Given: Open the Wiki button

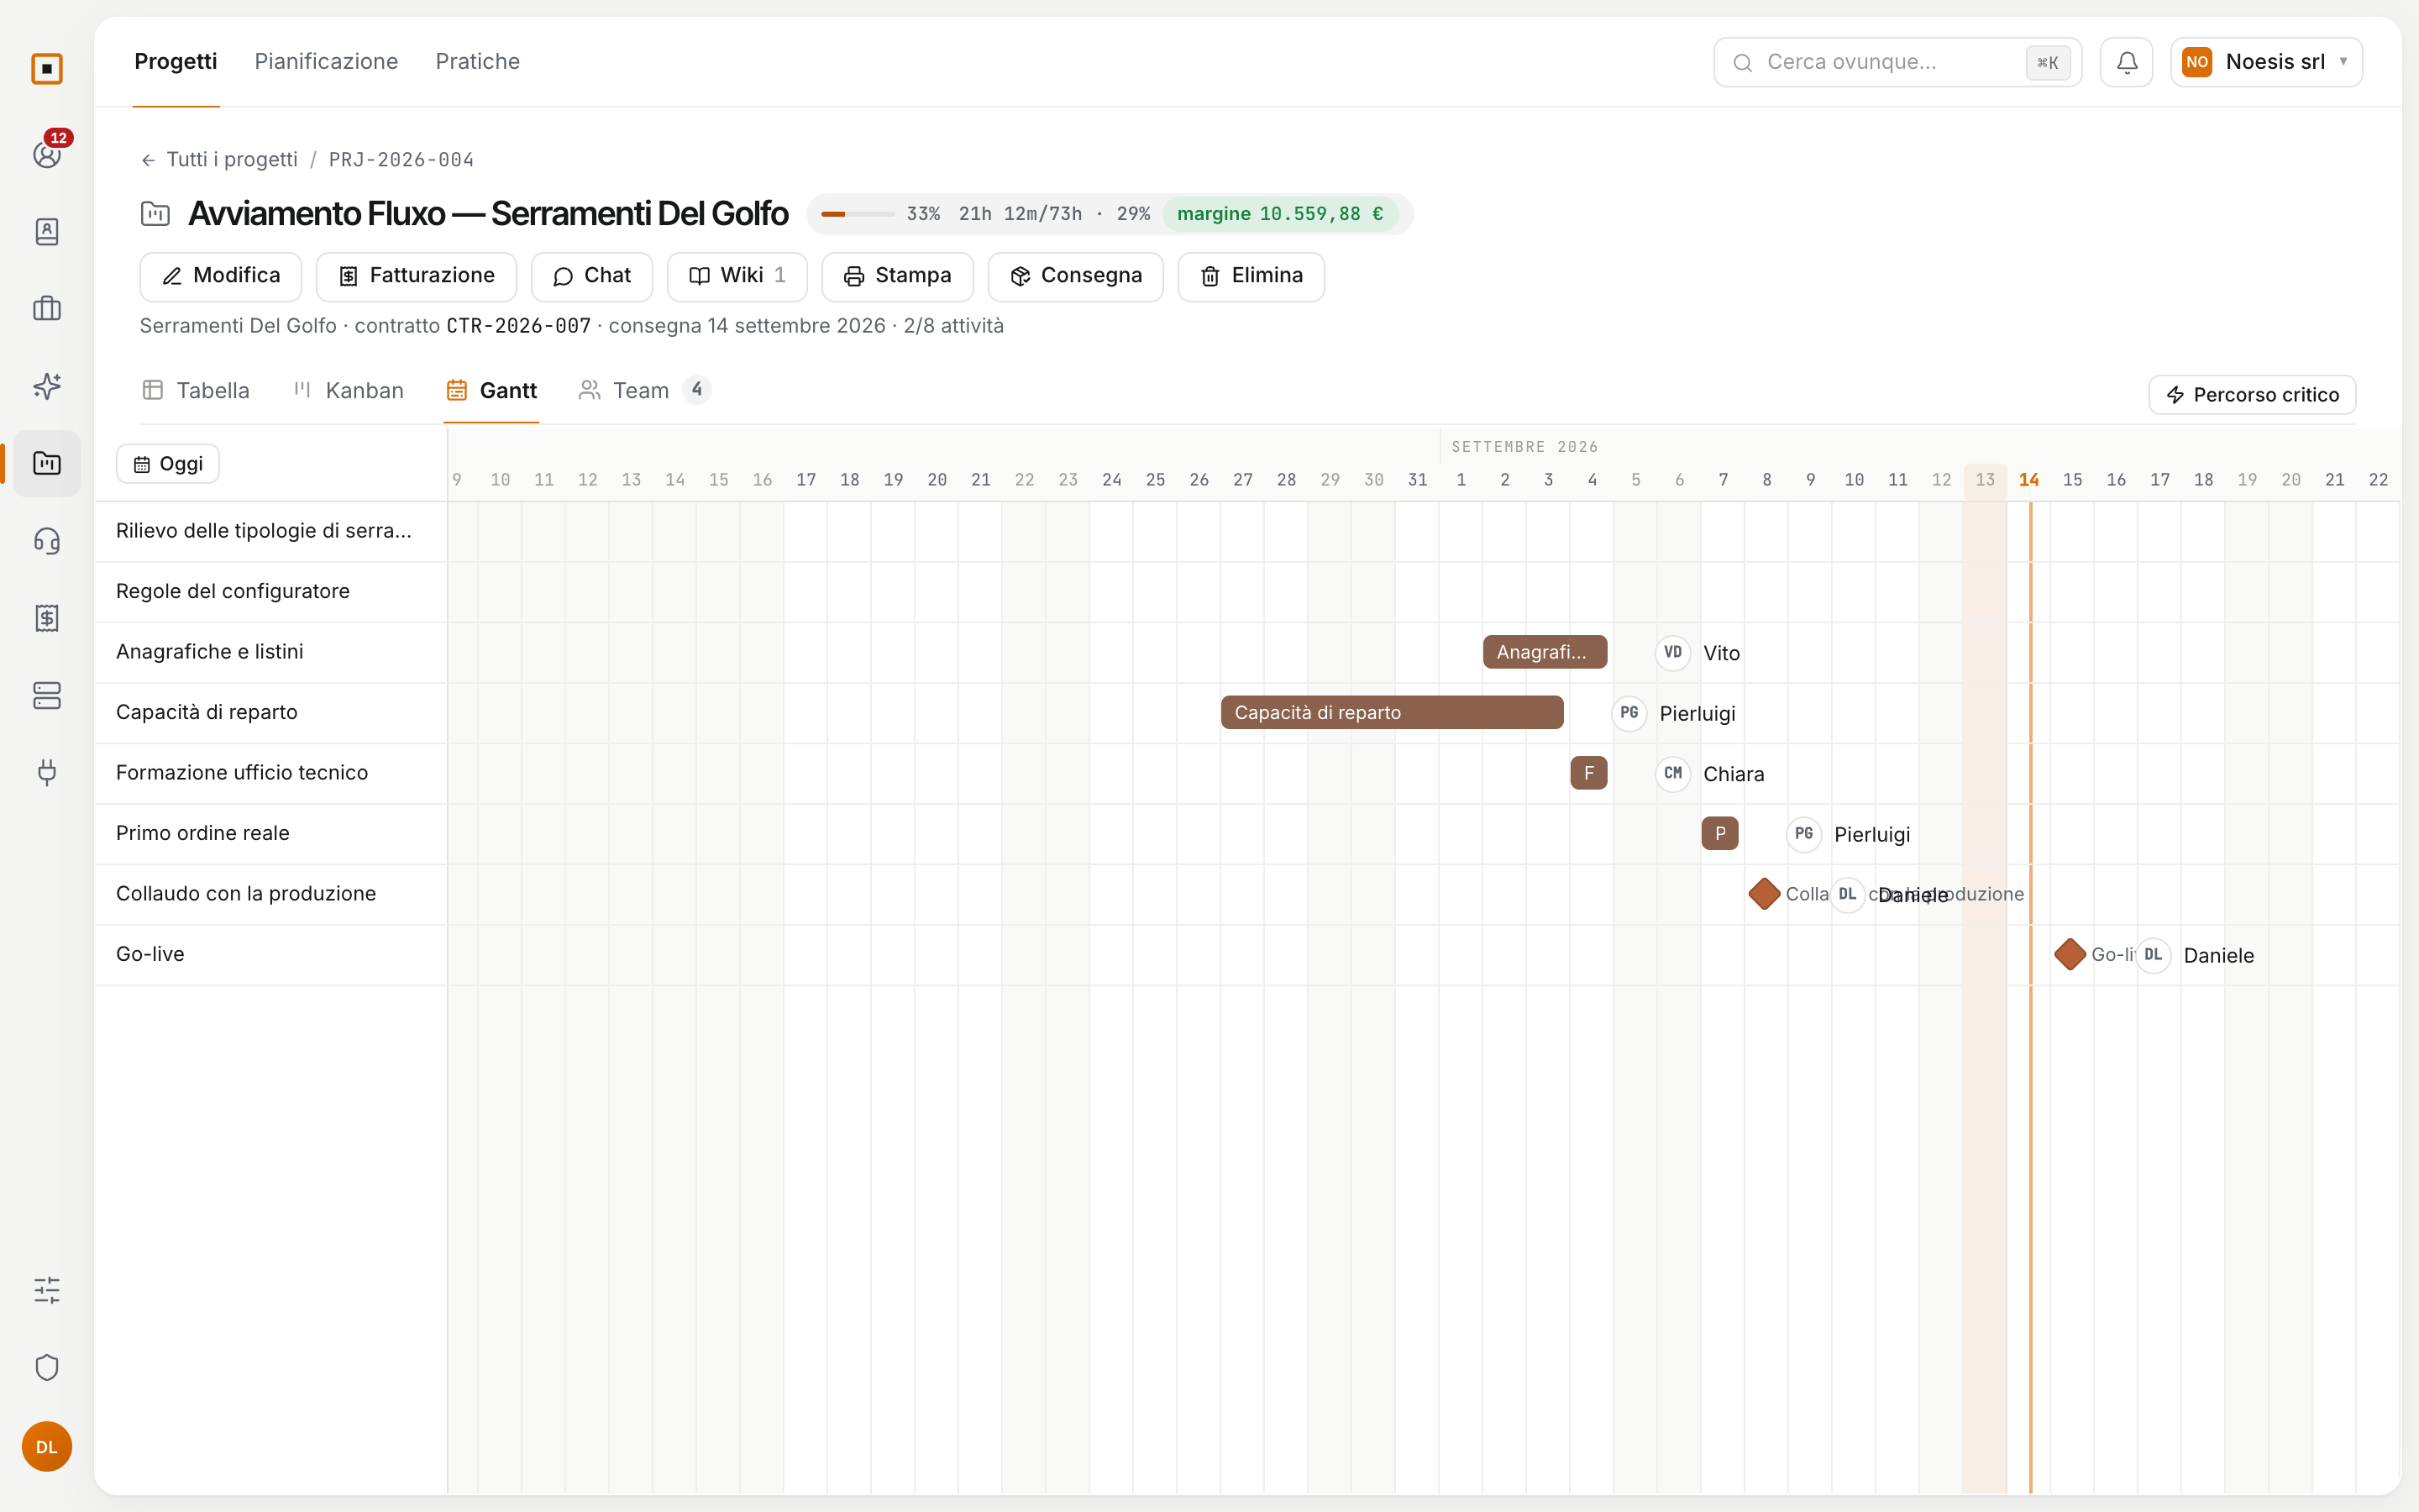Looking at the screenshot, I should [x=737, y=276].
